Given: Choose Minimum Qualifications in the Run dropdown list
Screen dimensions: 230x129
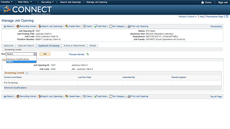Looking at the screenshot, I should pos(18,59).
